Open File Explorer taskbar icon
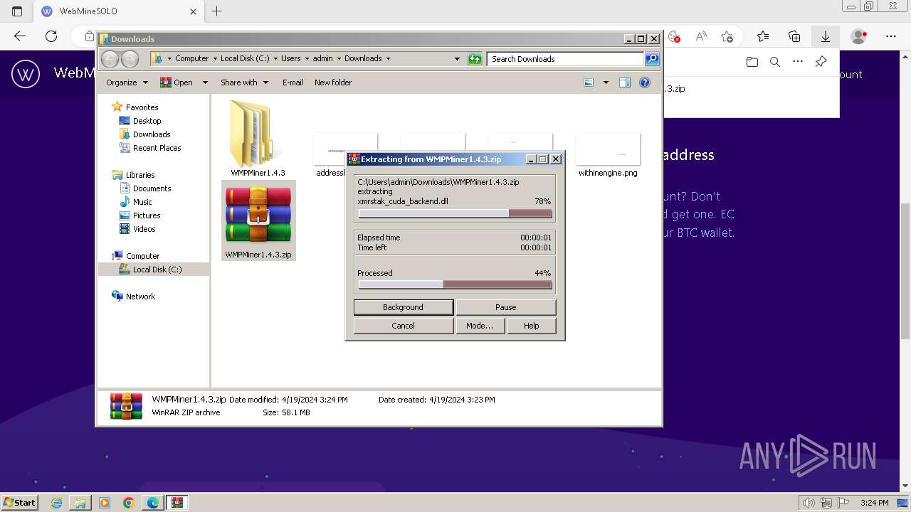This screenshot has height=512, width=911. (80, 503)
